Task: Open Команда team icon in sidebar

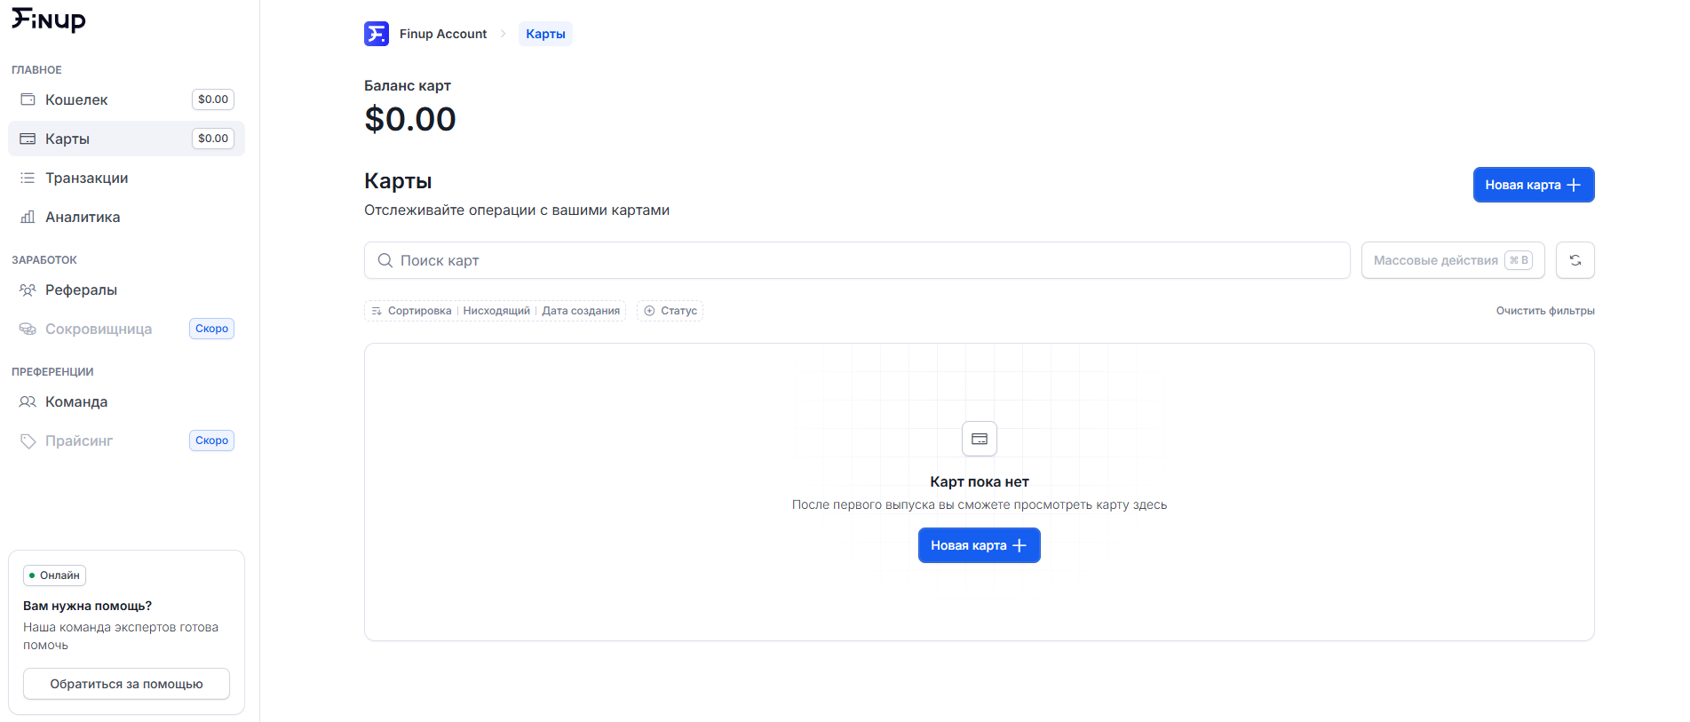Action: click(x=28, y=401)
